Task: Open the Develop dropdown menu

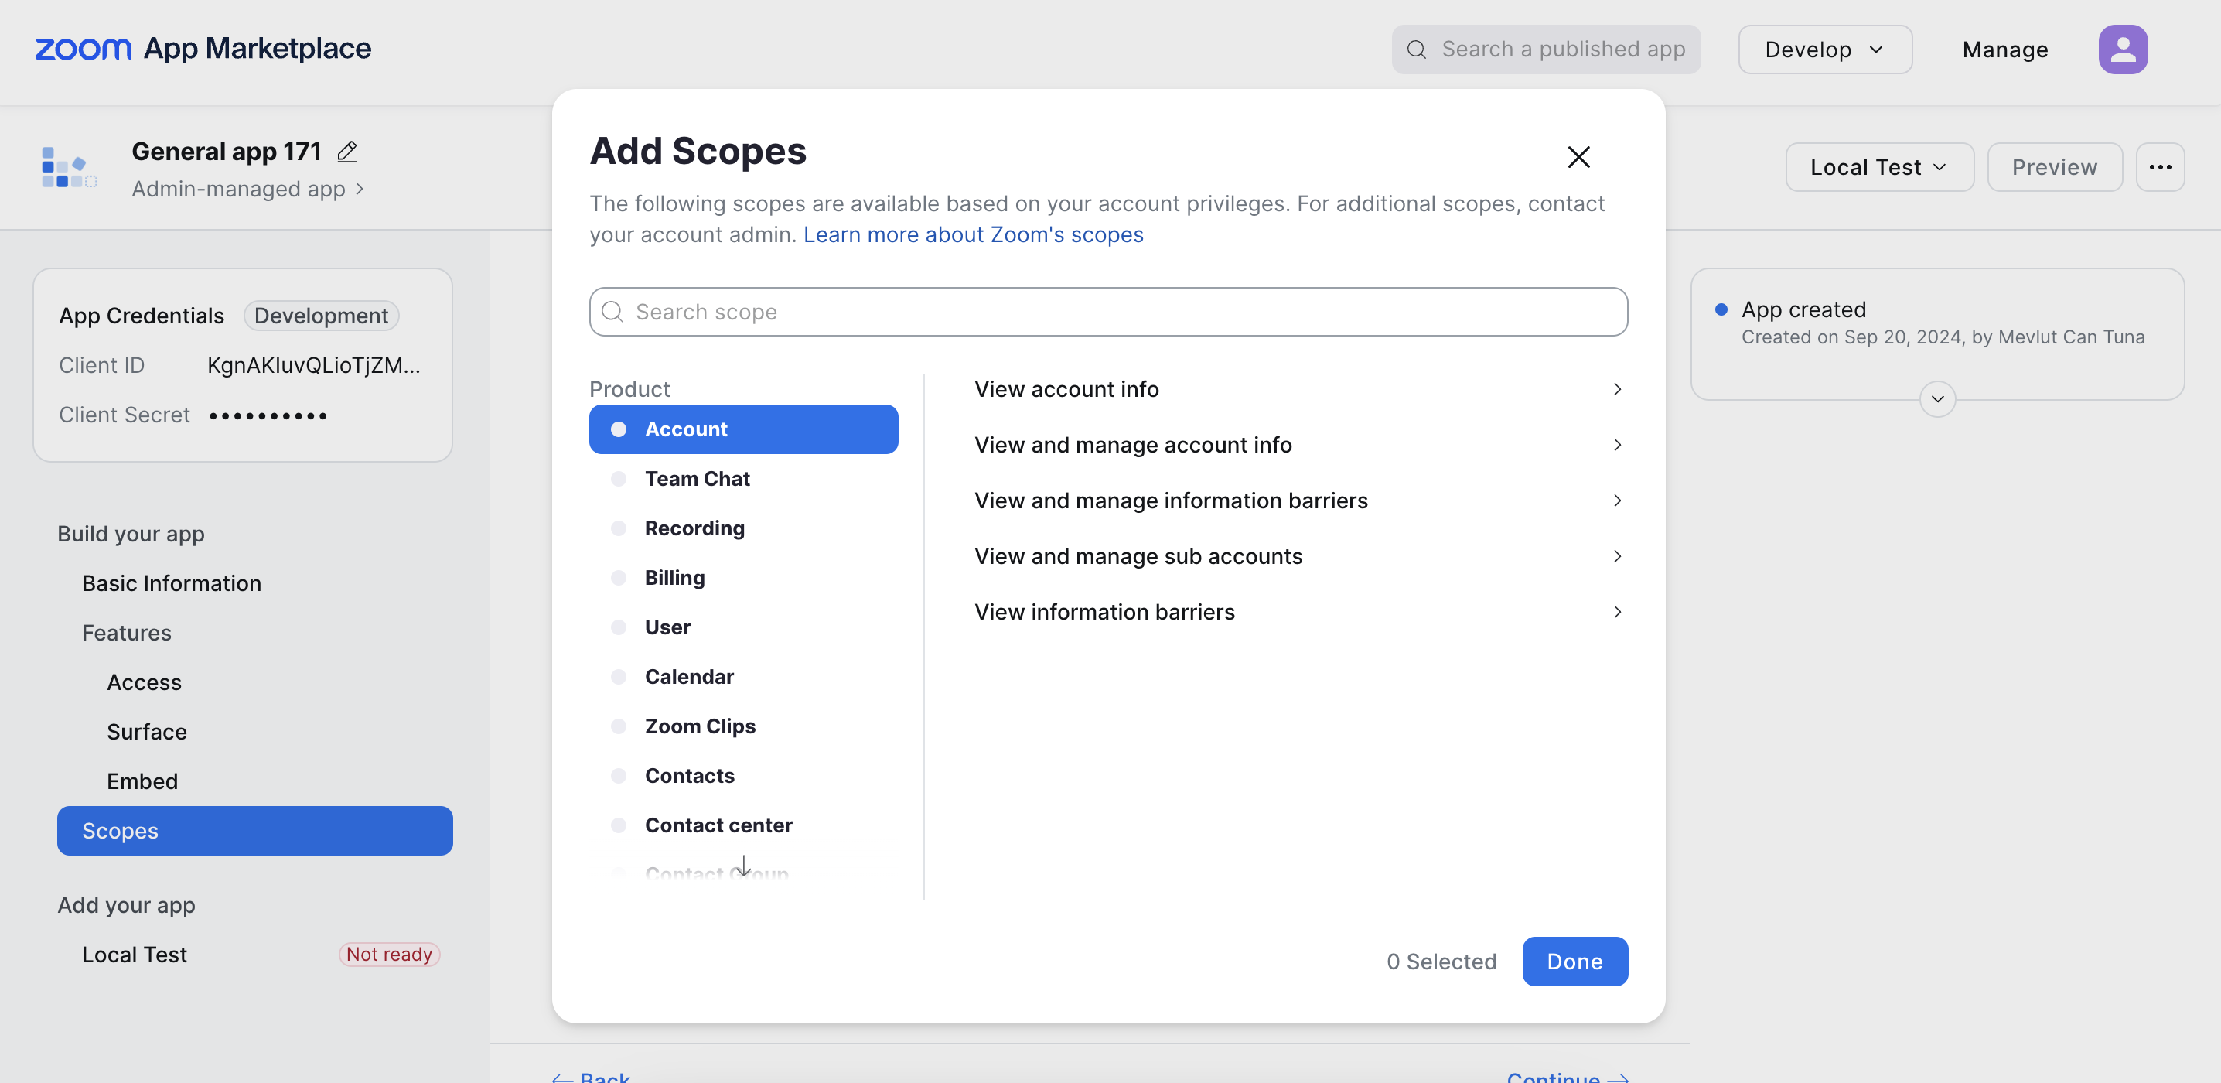Action: 1824,50
